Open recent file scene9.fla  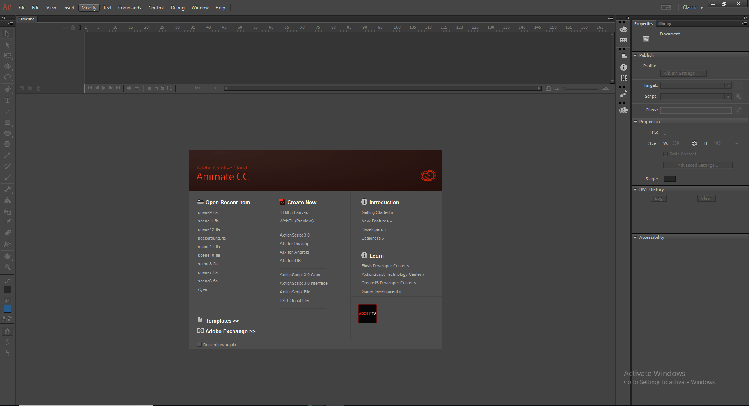tap(208, 212)
